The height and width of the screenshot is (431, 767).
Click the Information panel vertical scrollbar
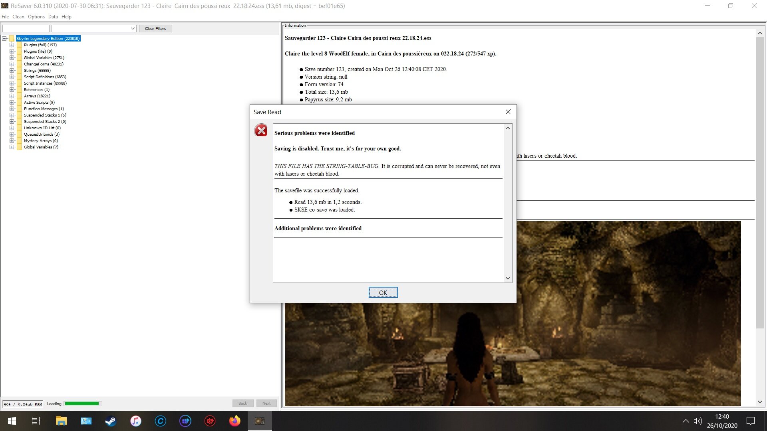pos(760,183)
